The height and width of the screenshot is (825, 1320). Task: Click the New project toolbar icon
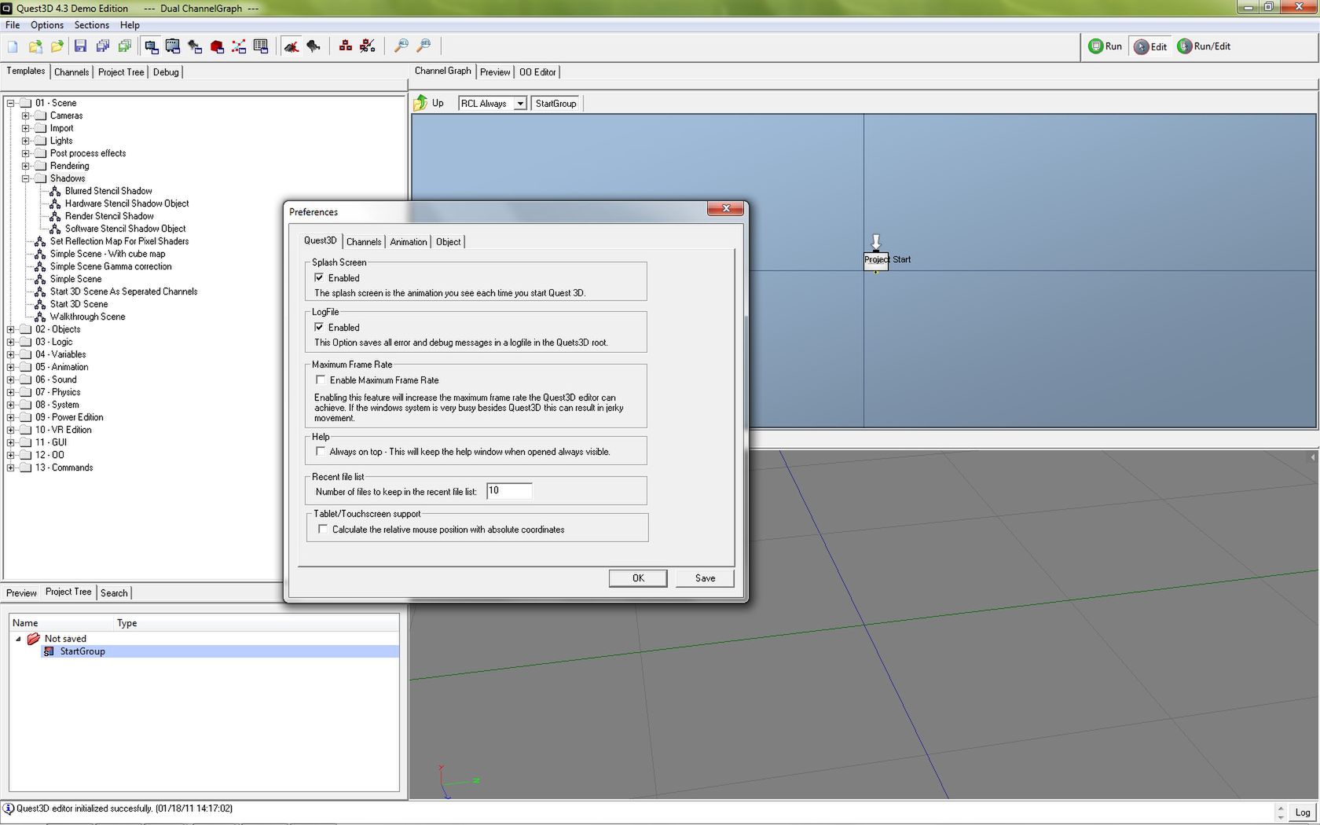click(x=13, y=46)
